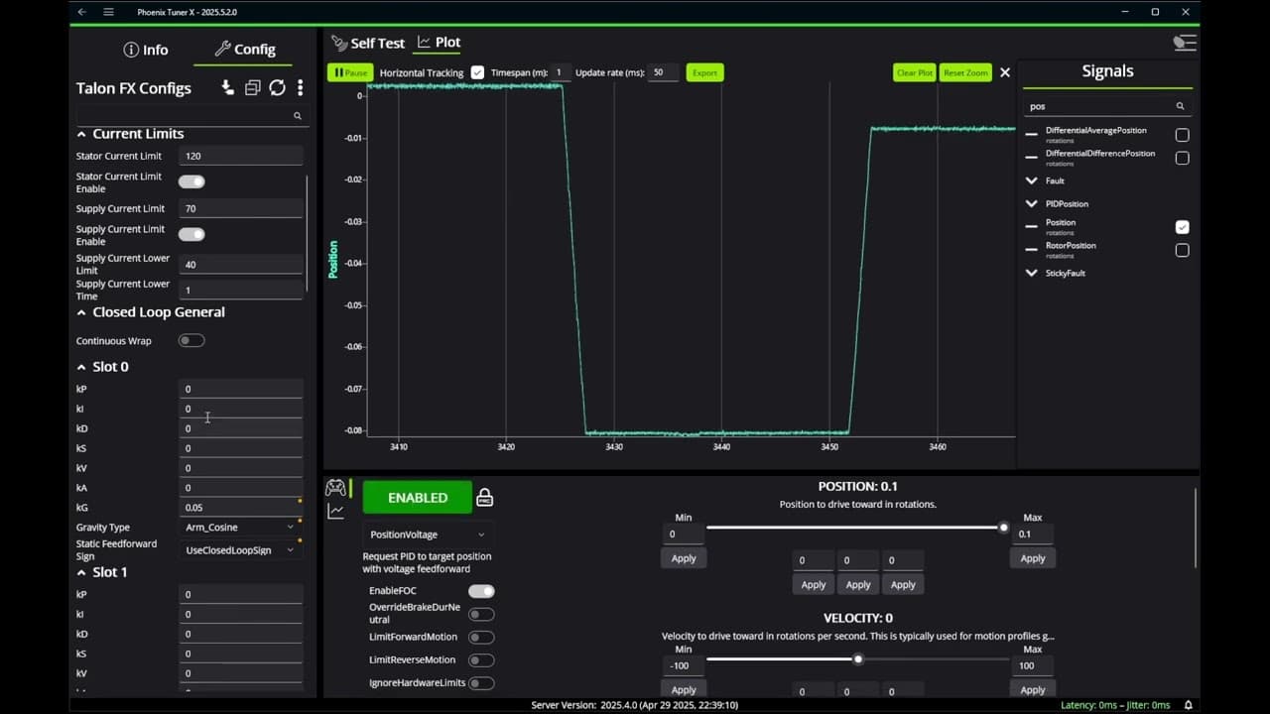Open the Talon FX Configs kebab menu
The image size is (1270, 714).
click(x=300, y=88)
